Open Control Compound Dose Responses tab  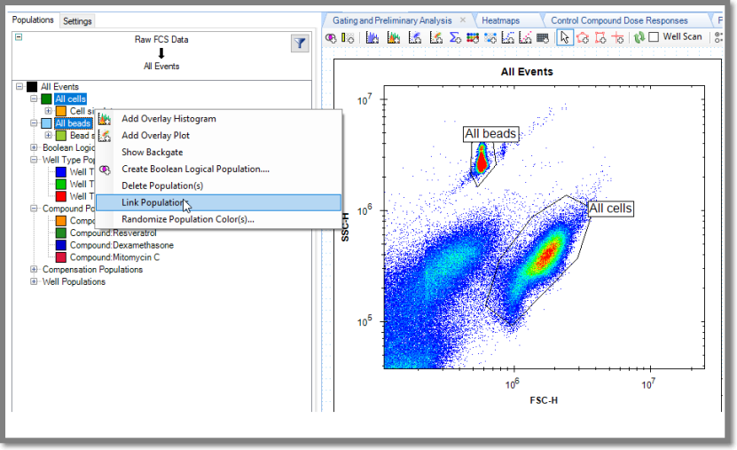(x=619, y=20)
